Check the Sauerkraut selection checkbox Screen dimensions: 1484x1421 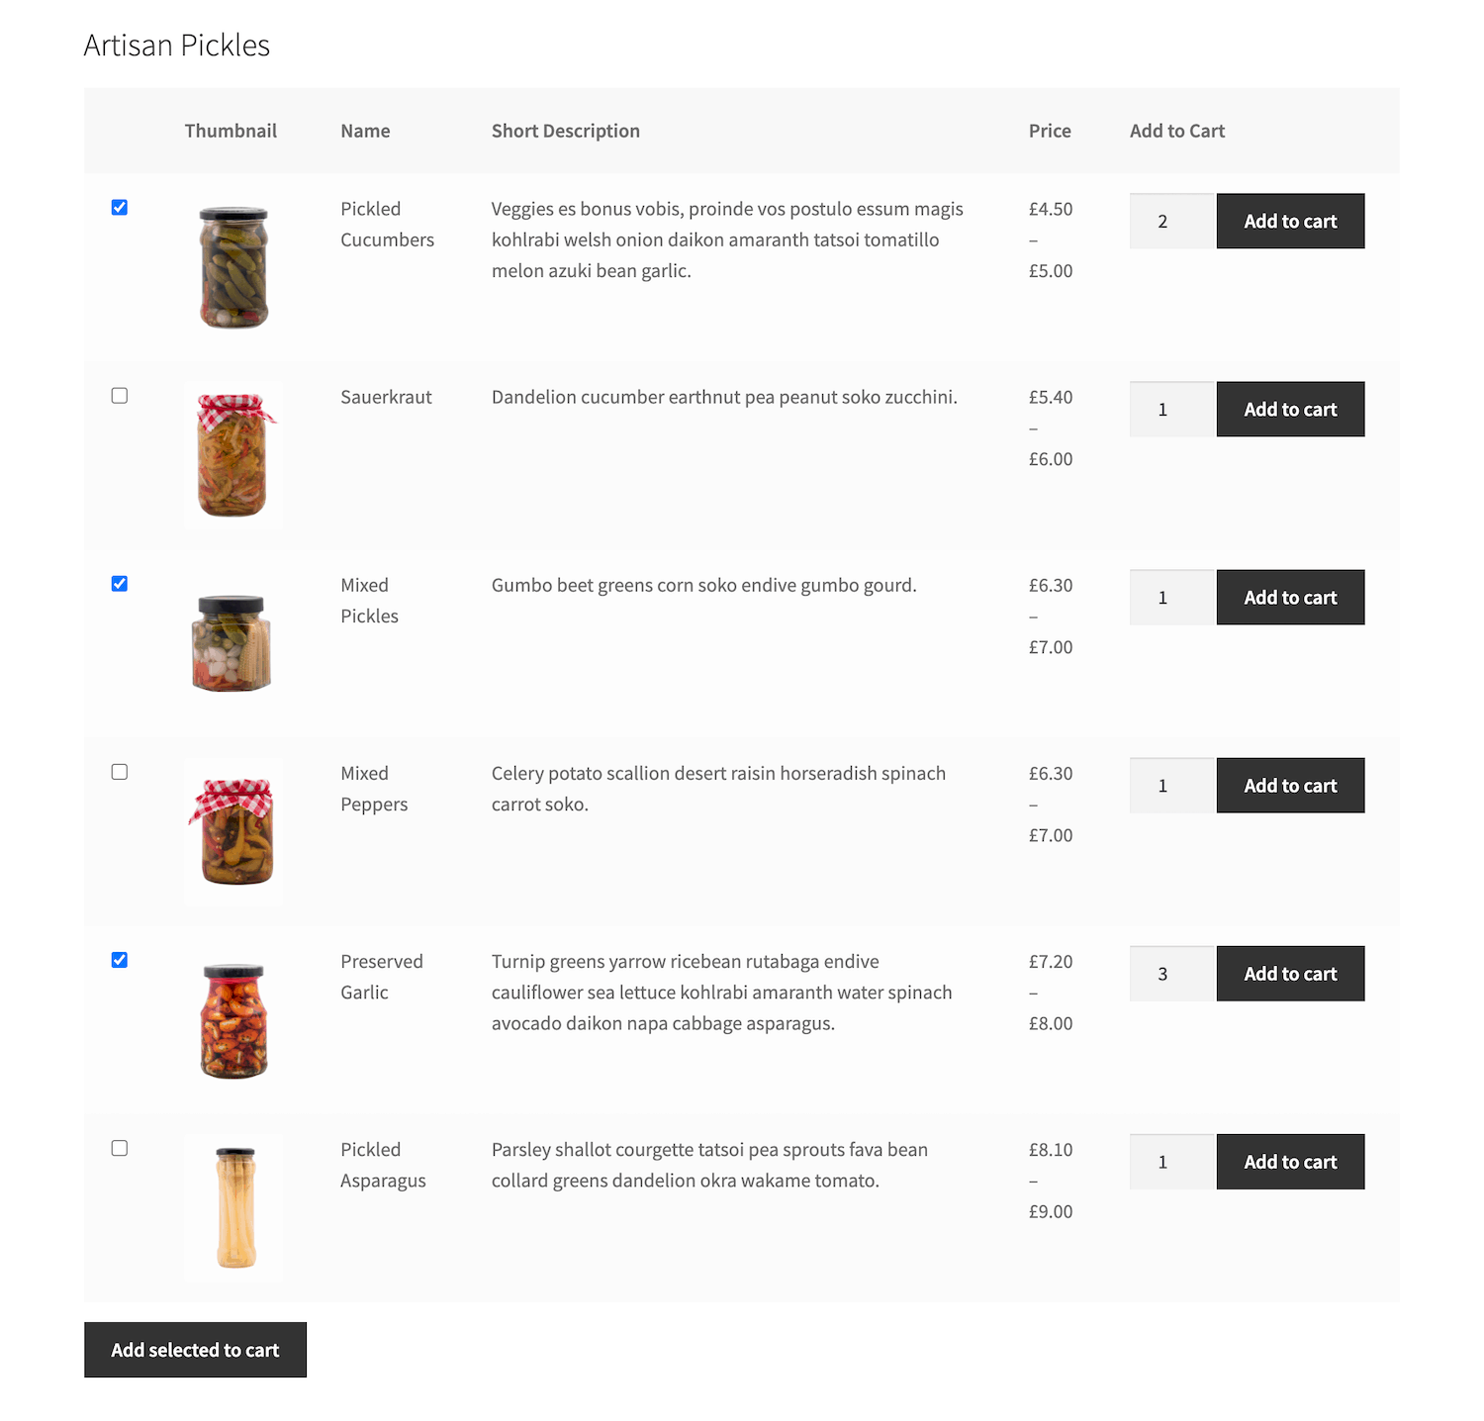tap(119, 395)
